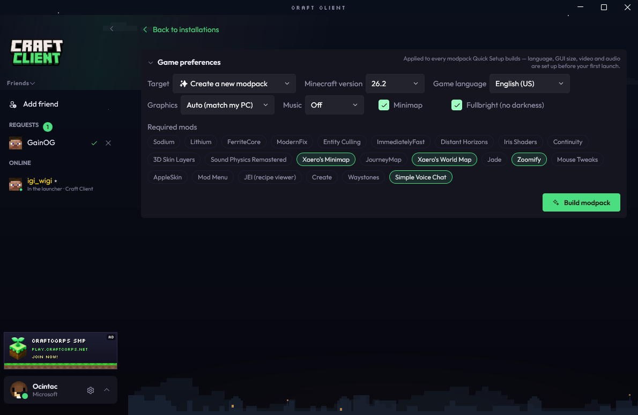Click GainOG's avatar head

[x=16, y=143]
